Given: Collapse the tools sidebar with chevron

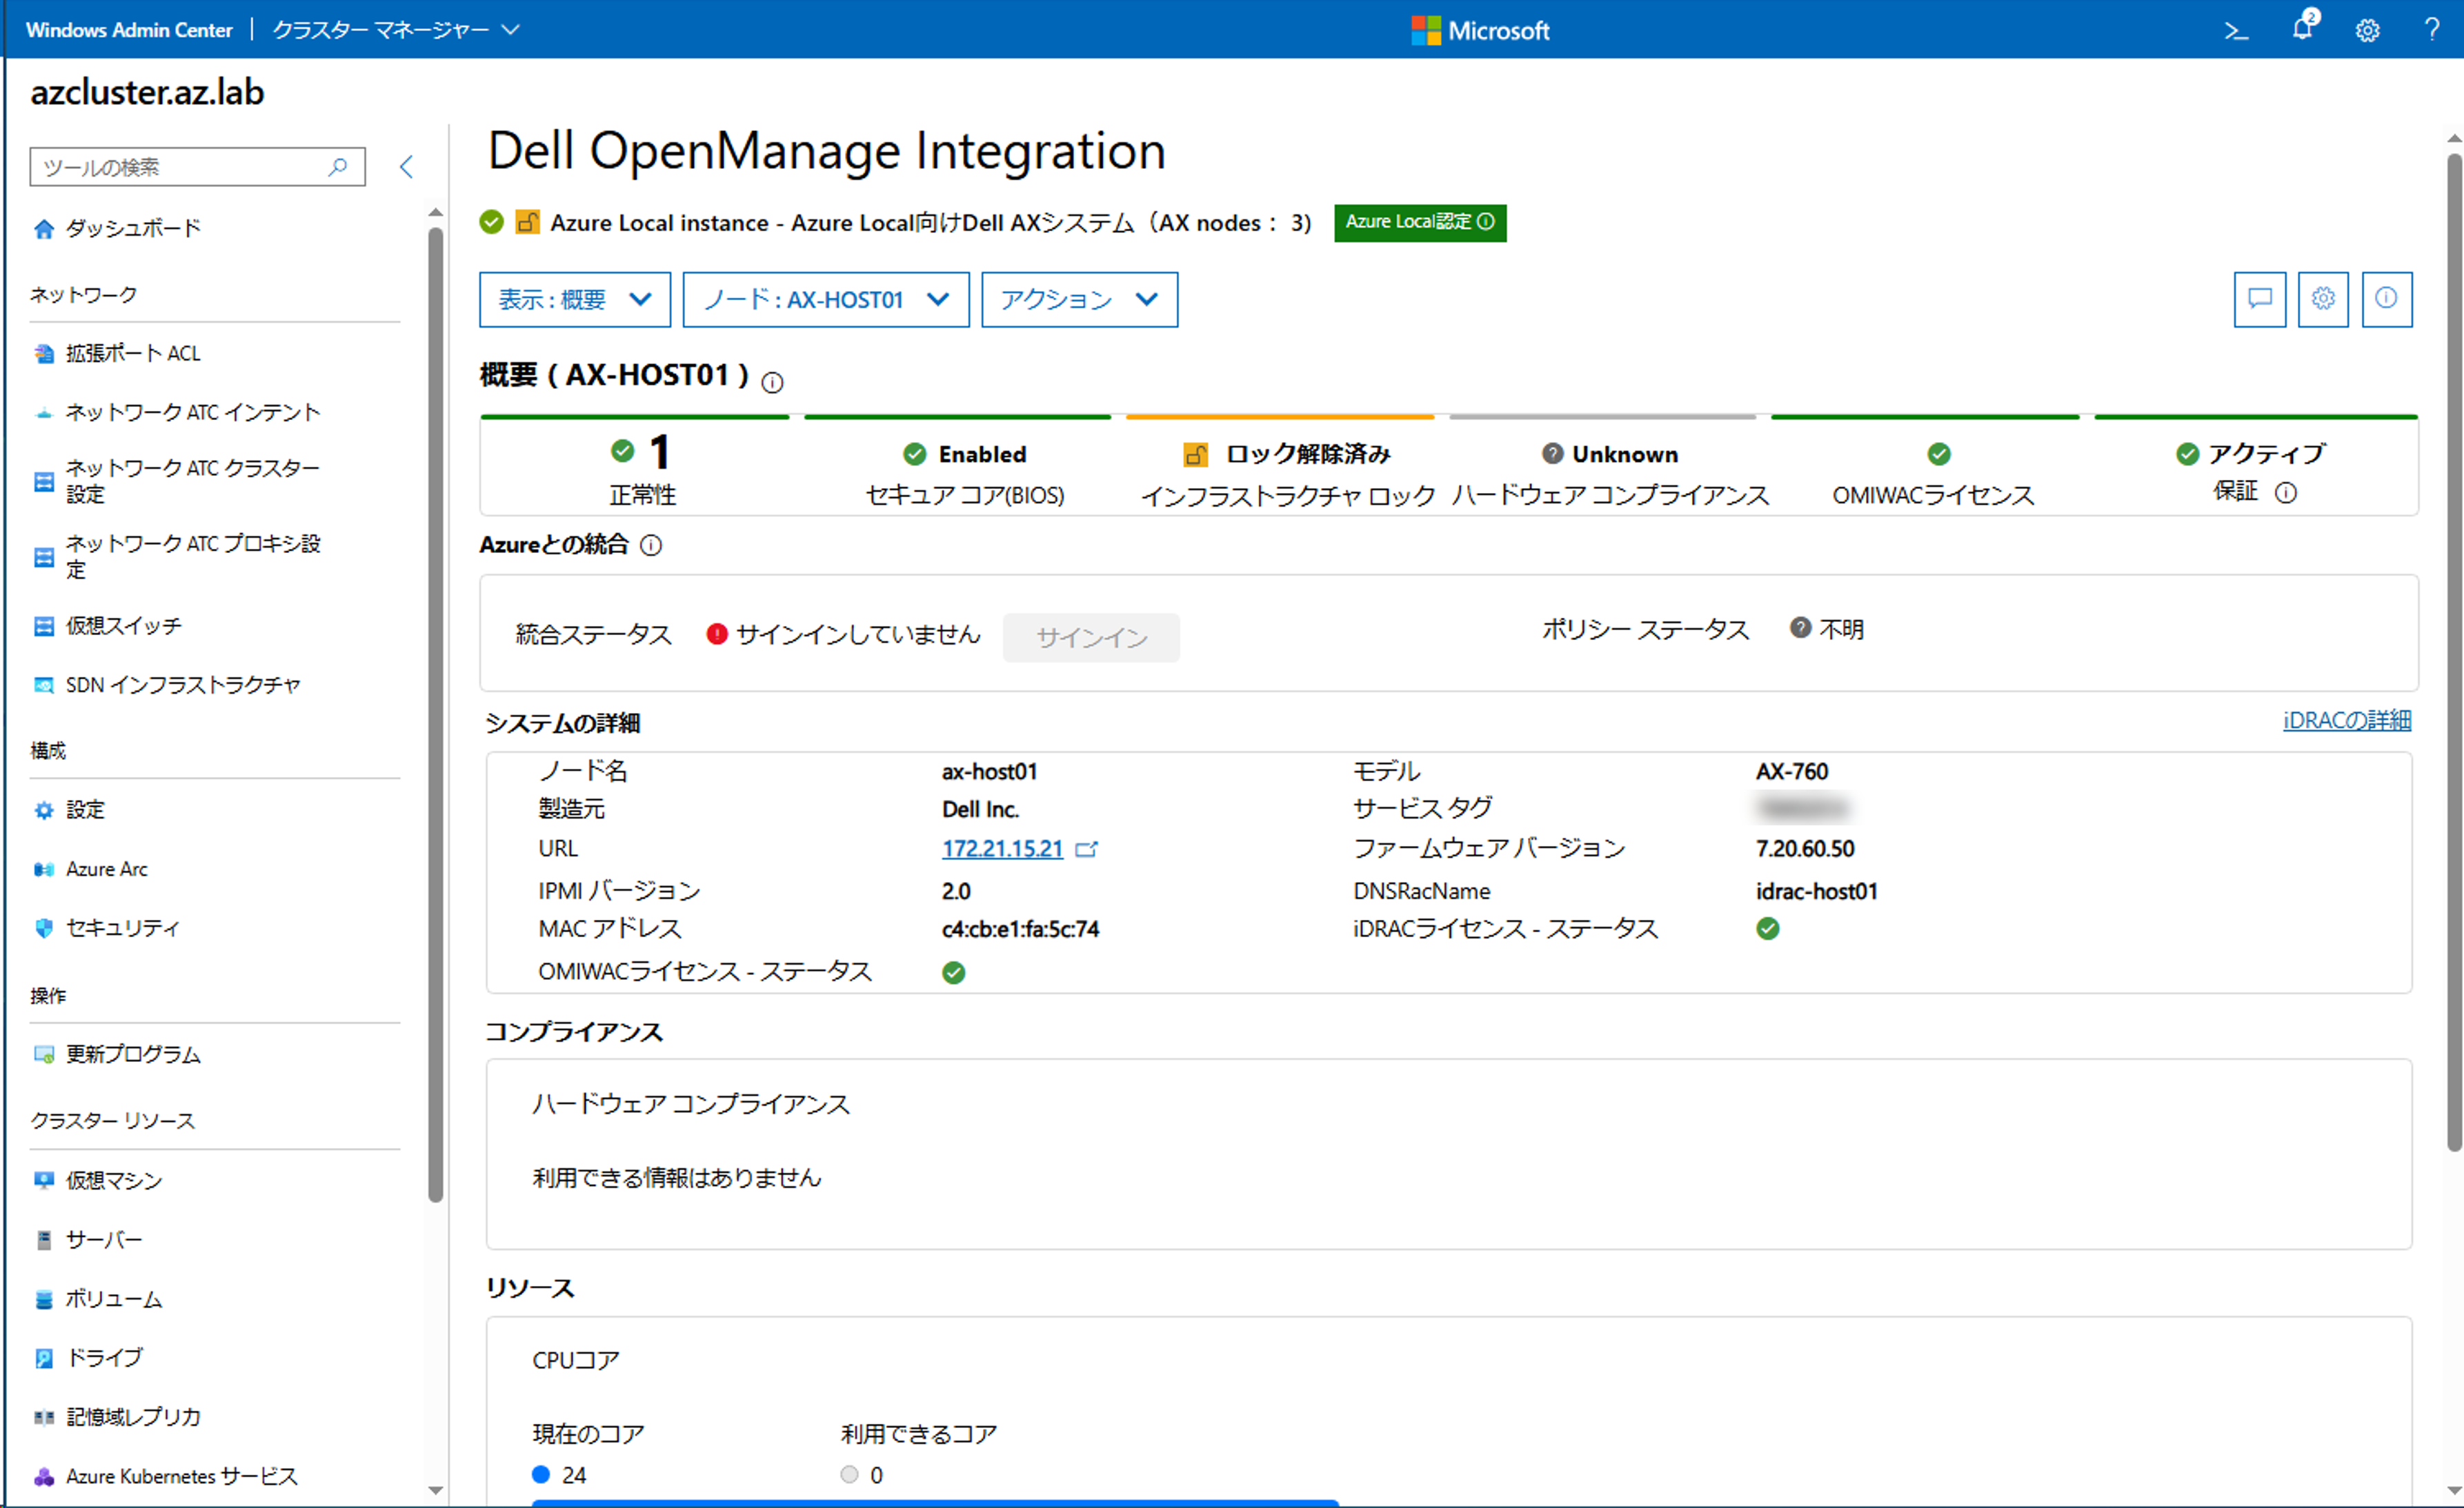Looking at the screenshot, I should click(x=406, y=167).
